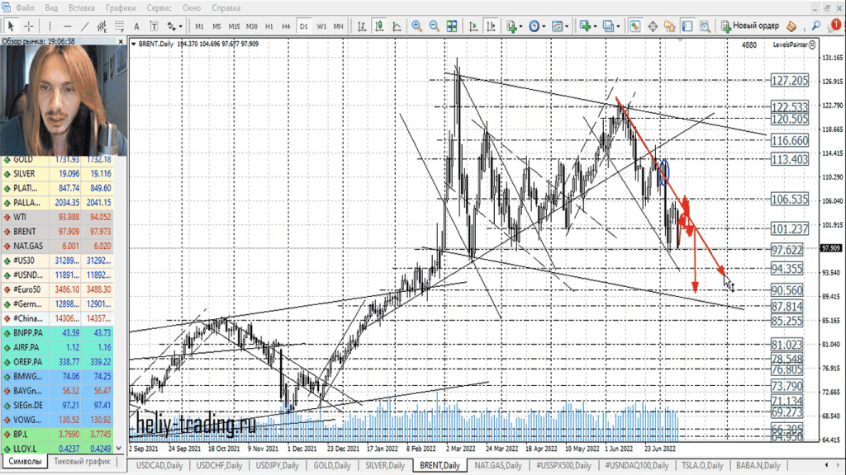Viewport: 846px width, 475px height.
Task: Enable the chart shift toggle
Action: (x=490, y=26)
